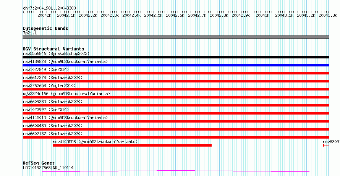The image size is (340, 176).
Task: Select variant label nsv1027849 (Coe2014)
Action: coord(46,69)
